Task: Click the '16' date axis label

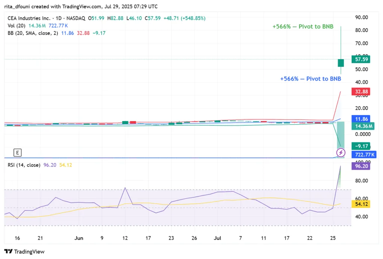Action: click(x=17, y=238)
